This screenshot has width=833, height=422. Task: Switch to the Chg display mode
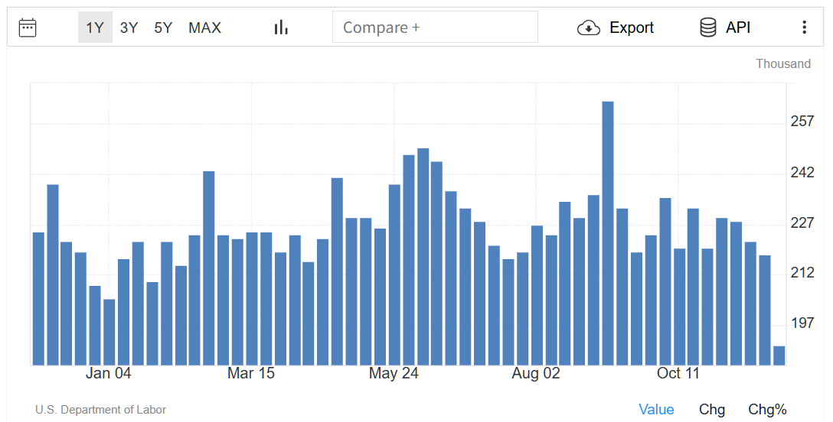point(712,410)
